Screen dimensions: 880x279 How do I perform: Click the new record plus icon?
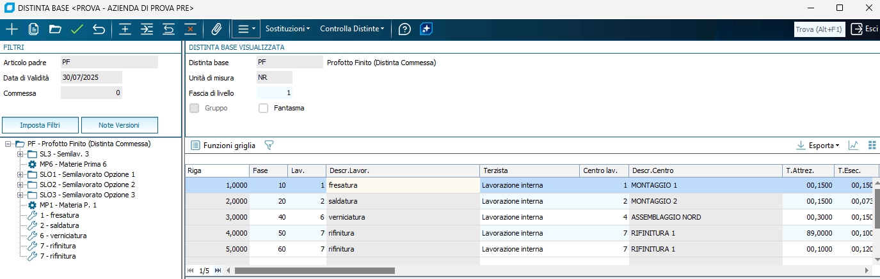pos(12,29)
